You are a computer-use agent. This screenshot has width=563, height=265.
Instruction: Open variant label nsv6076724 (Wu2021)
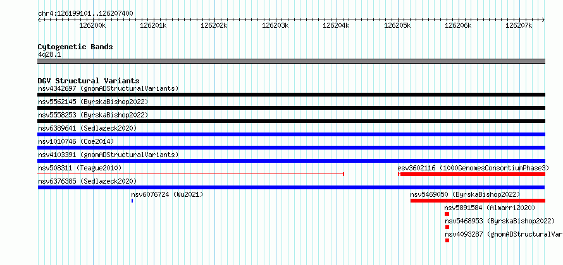(167, 194)
